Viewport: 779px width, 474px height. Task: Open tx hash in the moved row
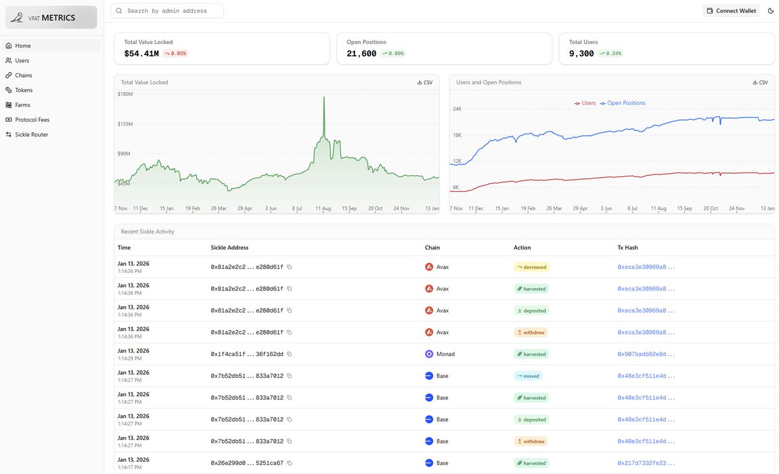click(x=647, y=376)
